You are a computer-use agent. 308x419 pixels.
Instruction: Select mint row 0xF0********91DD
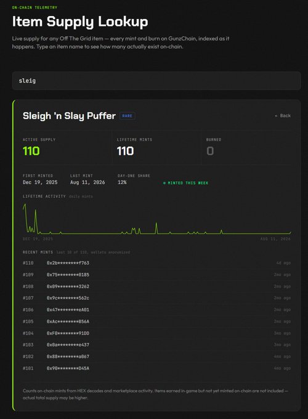point(157,333)
